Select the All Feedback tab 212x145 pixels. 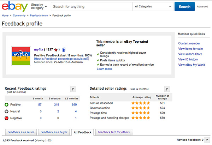82,132
